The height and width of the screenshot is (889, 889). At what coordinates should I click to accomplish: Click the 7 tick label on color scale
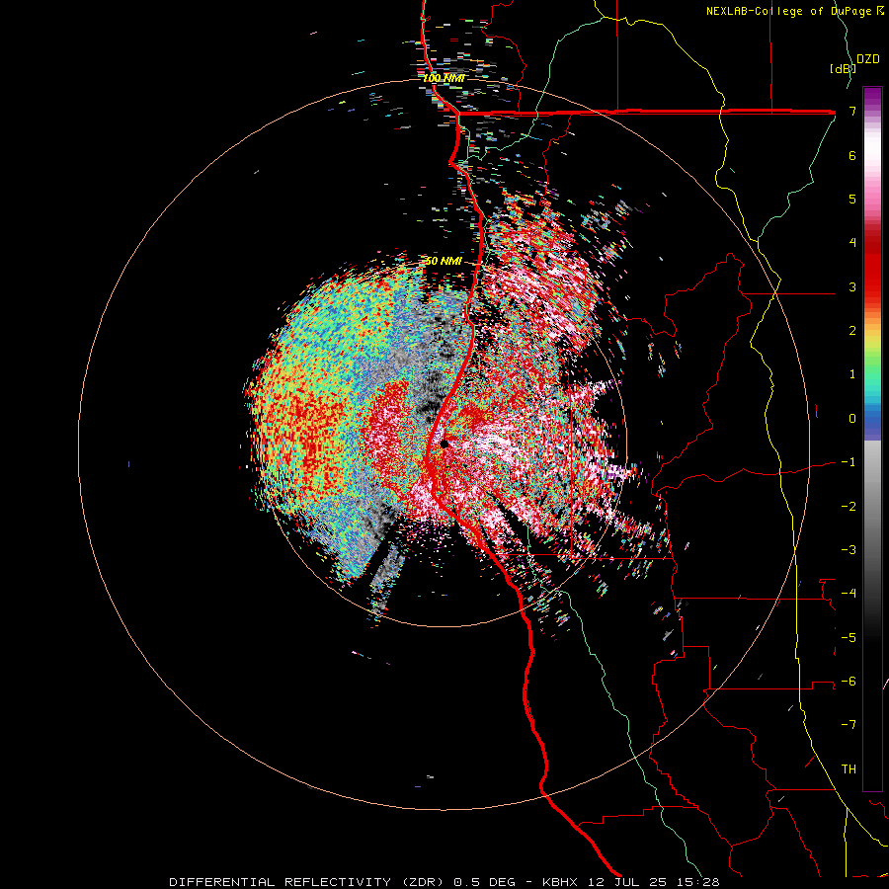pos(852,111)
